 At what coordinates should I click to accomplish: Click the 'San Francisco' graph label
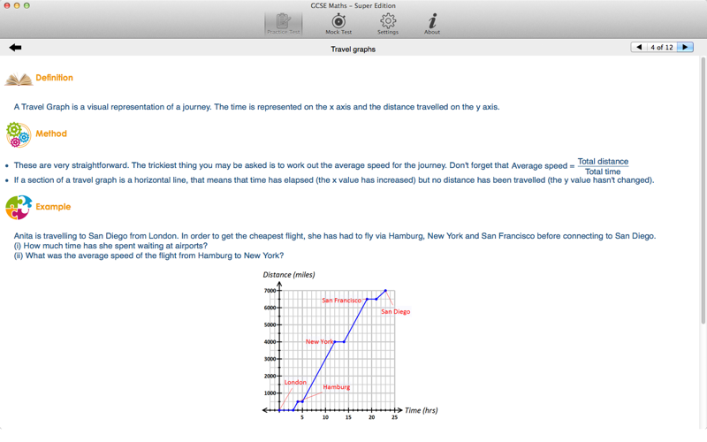(x=341, y=300)
